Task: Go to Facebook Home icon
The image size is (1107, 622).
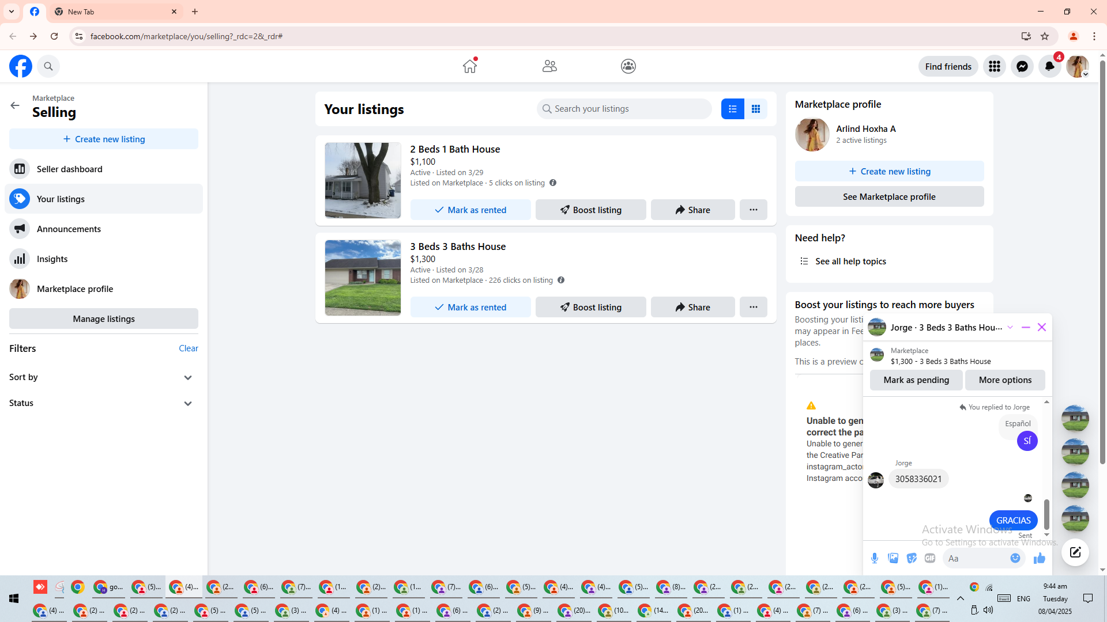Action: click(470, 66)
